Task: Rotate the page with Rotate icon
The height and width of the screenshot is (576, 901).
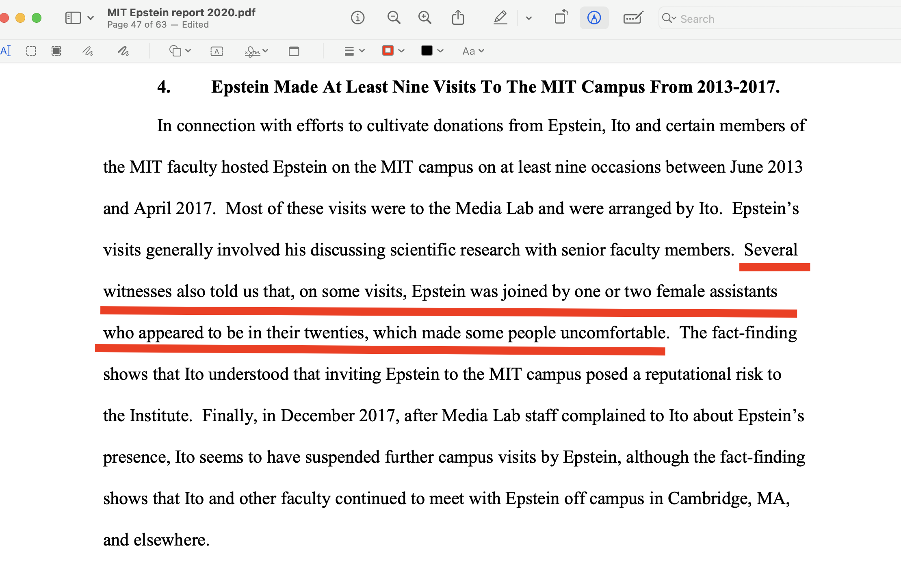Action: [561, 18]
